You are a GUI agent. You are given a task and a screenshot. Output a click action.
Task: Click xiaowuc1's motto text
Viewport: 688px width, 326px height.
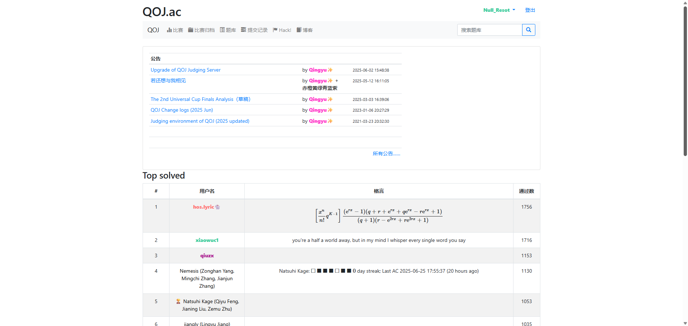click(379, 240)
